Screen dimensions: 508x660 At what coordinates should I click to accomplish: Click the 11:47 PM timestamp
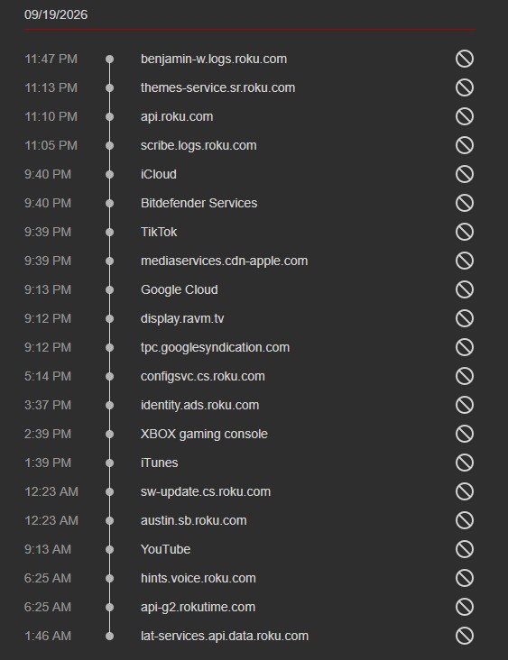coord(51,59)
